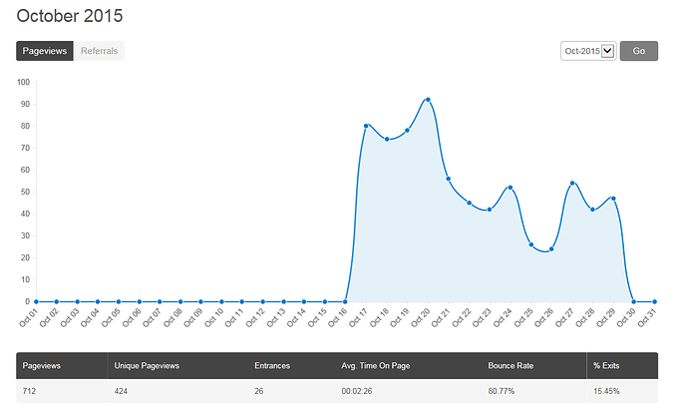This screenshot has height=420, width=688.
Task: Switch to the Pageviews tab
Action: pos(45,51)
